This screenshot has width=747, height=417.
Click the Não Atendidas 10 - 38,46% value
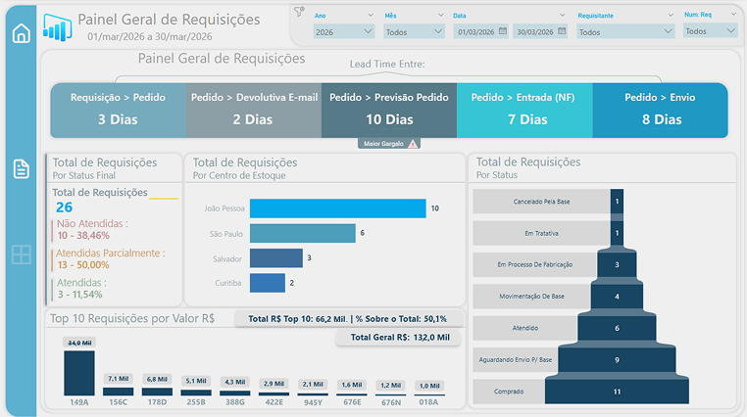point(83,235)
